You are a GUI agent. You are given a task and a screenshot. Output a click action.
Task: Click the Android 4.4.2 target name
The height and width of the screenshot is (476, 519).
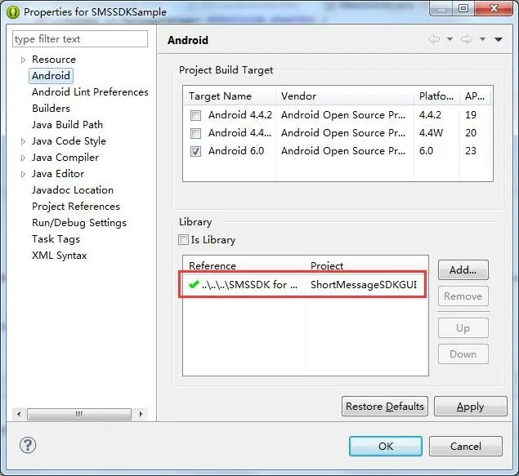click(240, 115)
